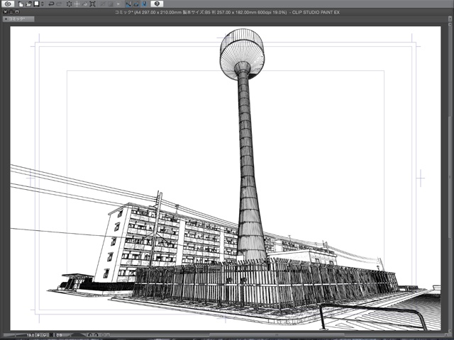Image resolution: width=454 pixels, height=340 pixels.
Task: Redo the undone action
Action: pos(59,4)
